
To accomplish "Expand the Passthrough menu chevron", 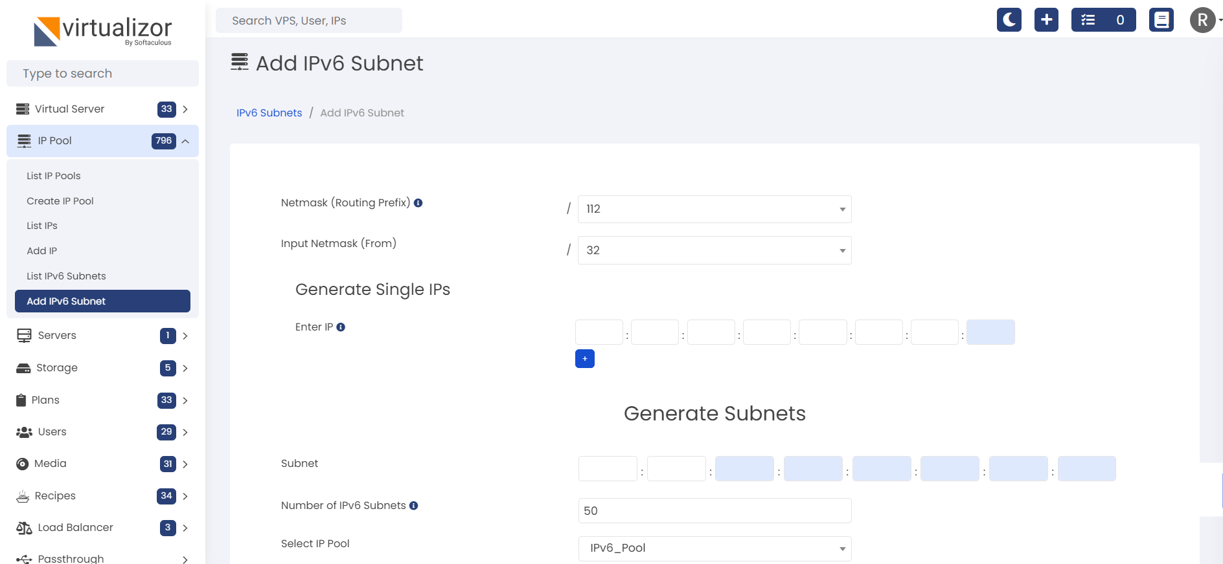I will coord(185,559).
